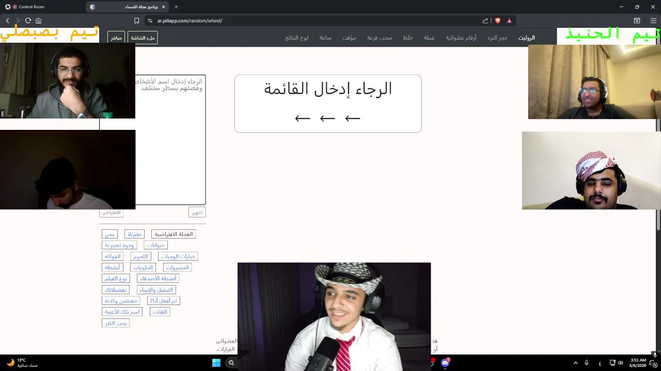Select the الخضروات preset
The width and height of the screenshot is (661, 371).
pos(178,267)
